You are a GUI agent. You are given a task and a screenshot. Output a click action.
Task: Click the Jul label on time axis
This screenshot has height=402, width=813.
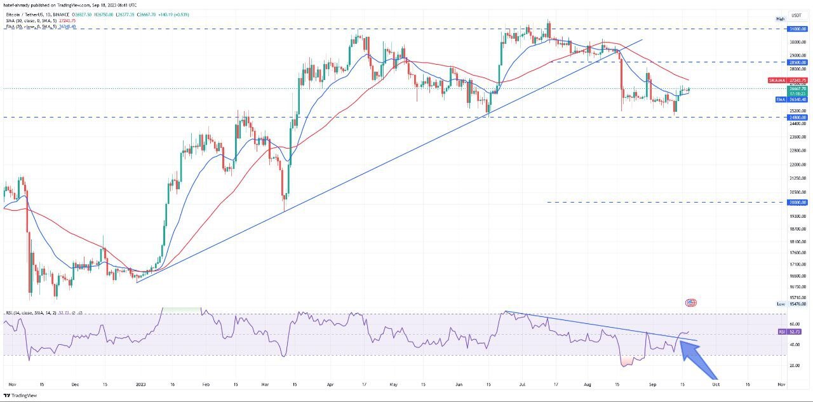[x=522, y=385]
